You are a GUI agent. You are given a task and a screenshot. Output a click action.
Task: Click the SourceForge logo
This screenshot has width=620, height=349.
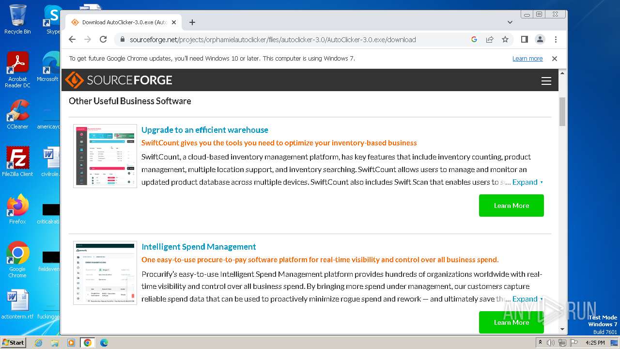pyautogui.click(x=119, y=80)
